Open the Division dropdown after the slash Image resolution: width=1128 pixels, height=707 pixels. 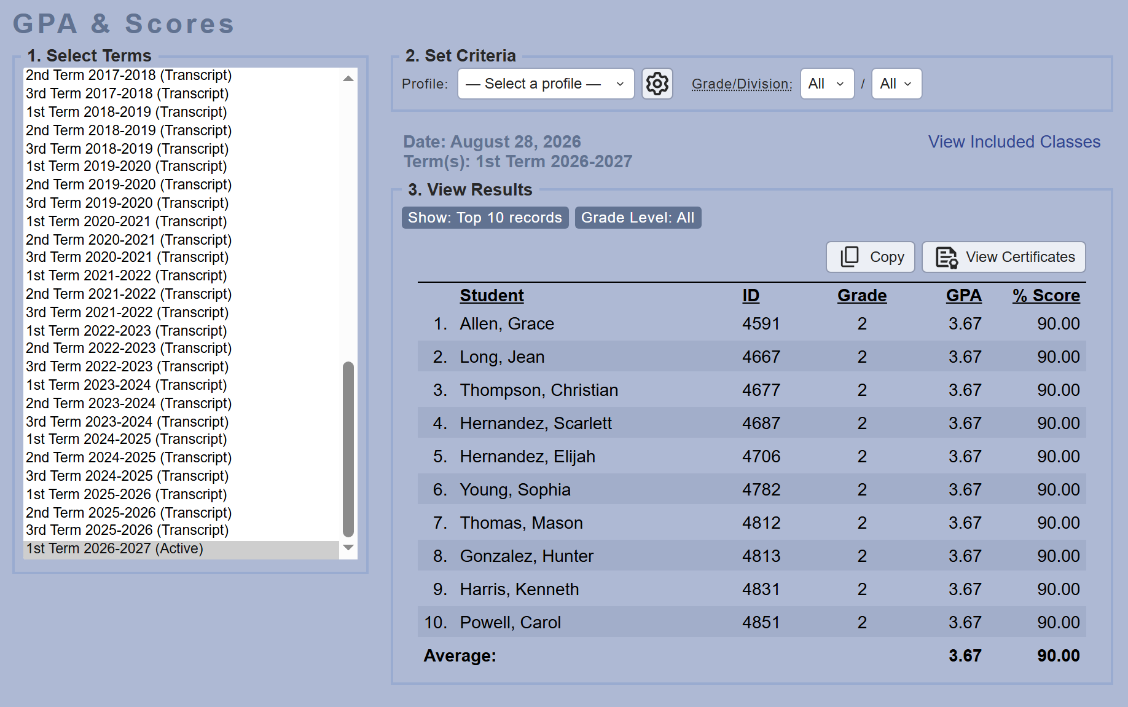coord(897,84)
